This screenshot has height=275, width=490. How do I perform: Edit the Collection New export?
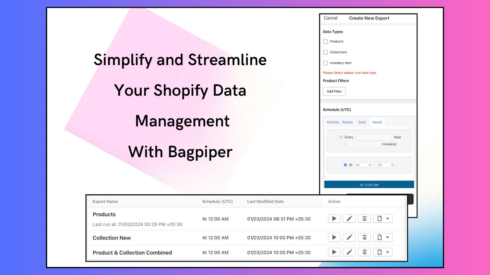tap(349, 238)
